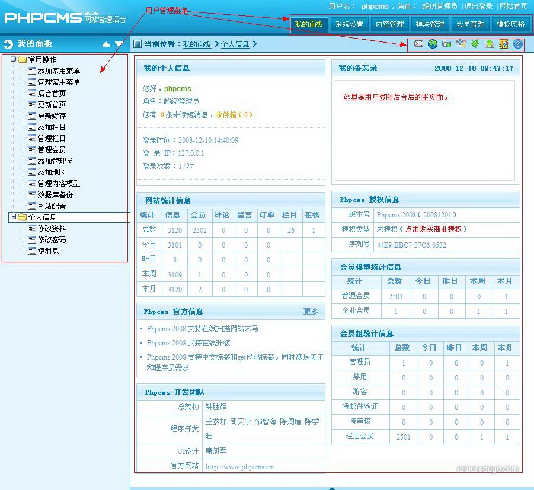Click the green up-arrow upload icon

[490, 44]
